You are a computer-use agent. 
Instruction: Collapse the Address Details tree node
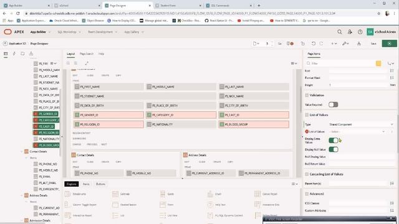tap(22, 195)
